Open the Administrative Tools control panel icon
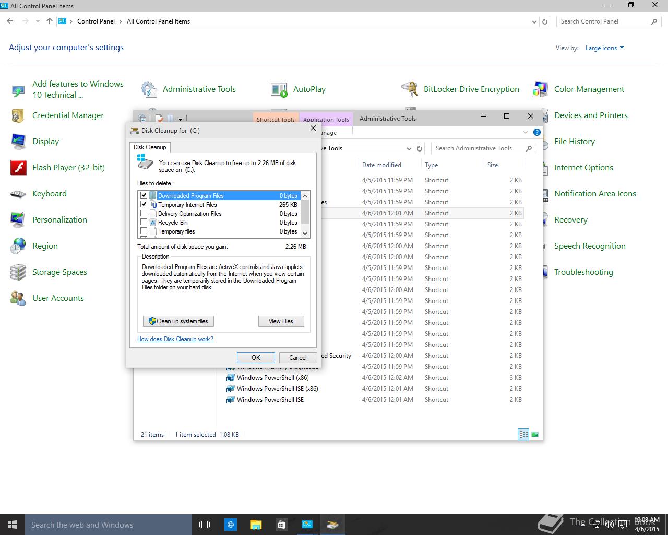Image resolution: width=668 pixels, height=535 pixels. (x=149, y=89)
